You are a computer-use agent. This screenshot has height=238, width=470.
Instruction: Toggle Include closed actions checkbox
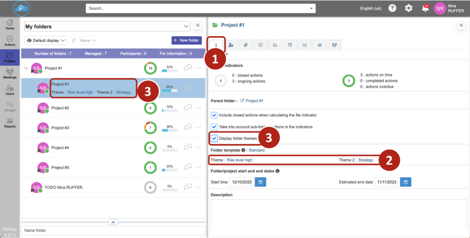click(214, 115)
